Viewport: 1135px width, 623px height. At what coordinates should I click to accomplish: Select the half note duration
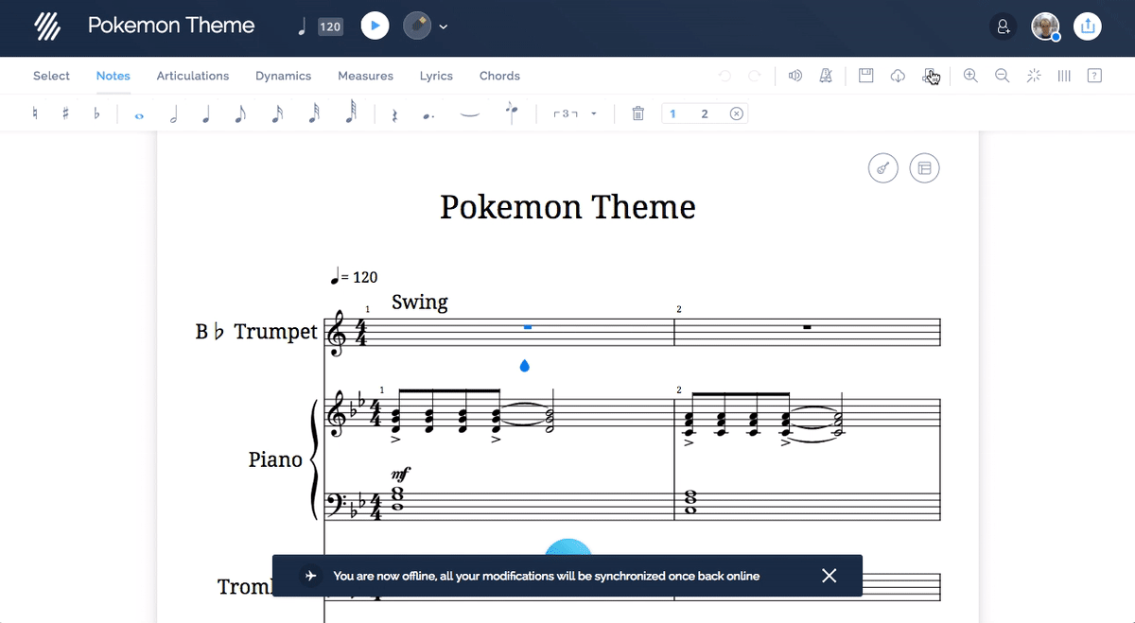[173, 113]
